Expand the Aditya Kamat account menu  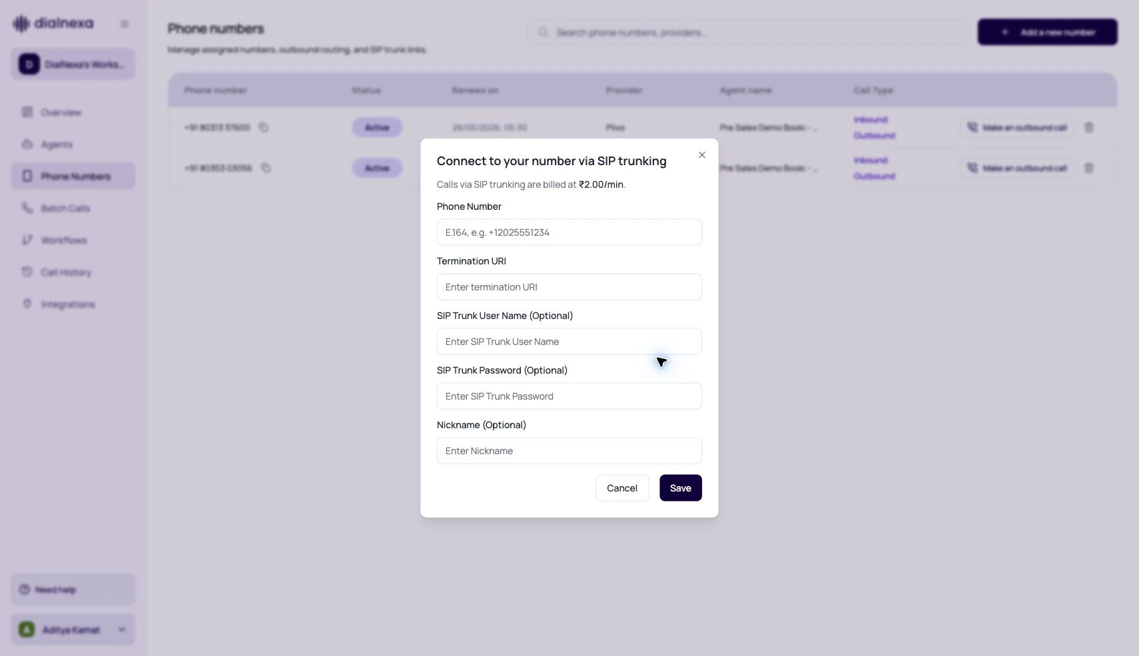73,629
